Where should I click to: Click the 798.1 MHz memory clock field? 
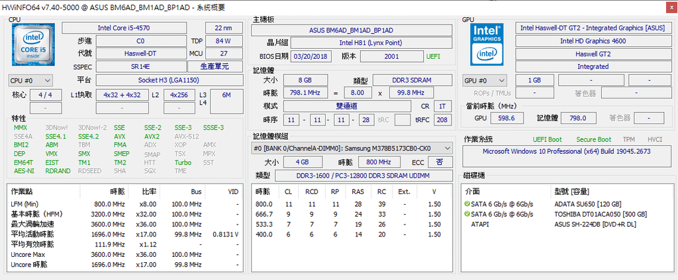click(x=305, y=92)
